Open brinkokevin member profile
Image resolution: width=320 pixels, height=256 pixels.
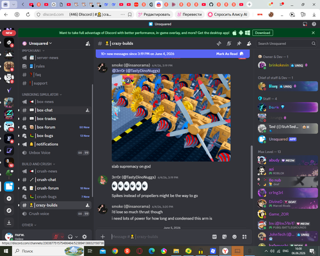(287, 65)
